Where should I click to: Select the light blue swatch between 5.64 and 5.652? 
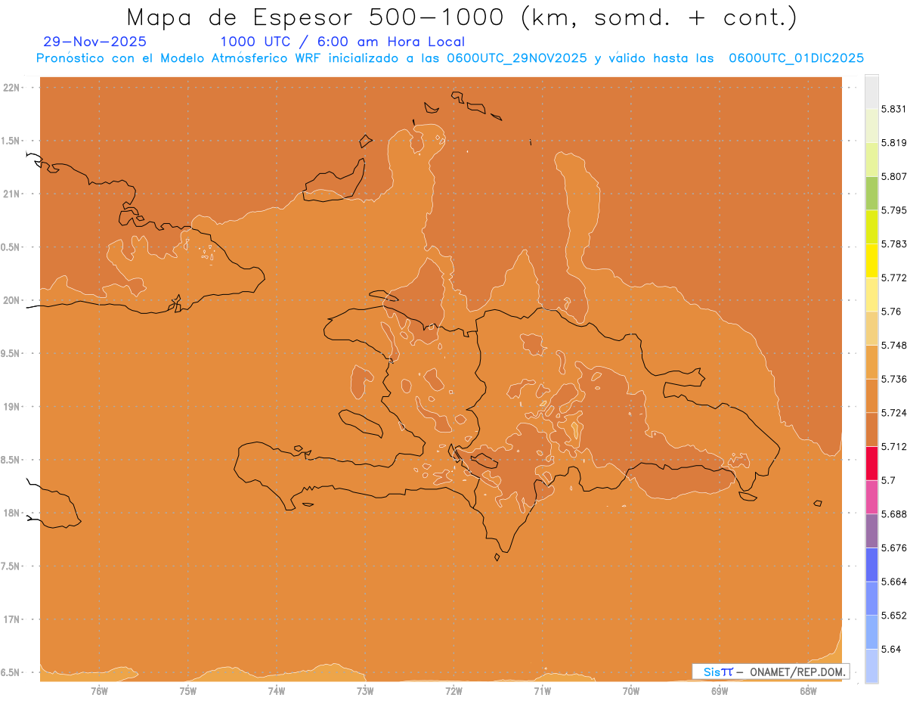point(871,632)
